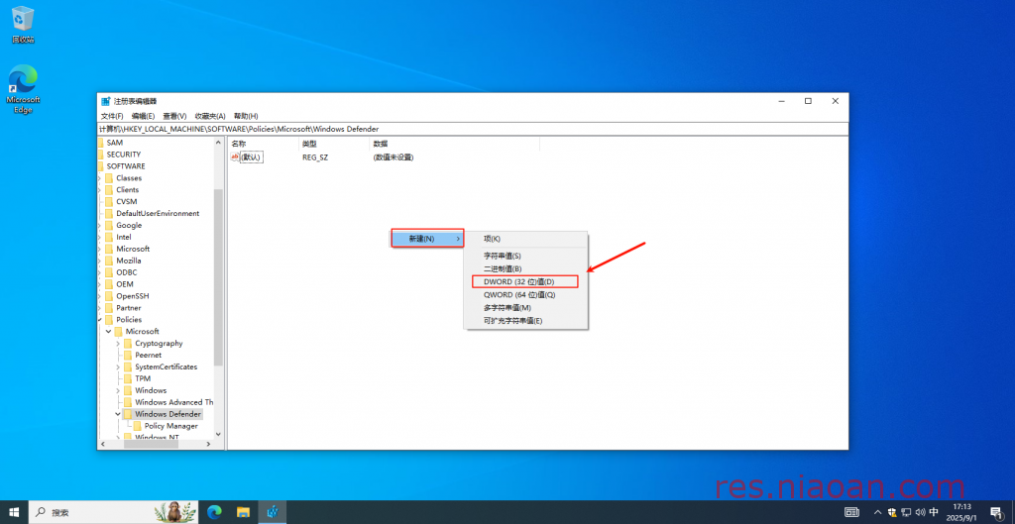Choose 可扩充字符串值(E) from submenu
This screenshot has width=1015, height=524.
[x=524, y=320]
